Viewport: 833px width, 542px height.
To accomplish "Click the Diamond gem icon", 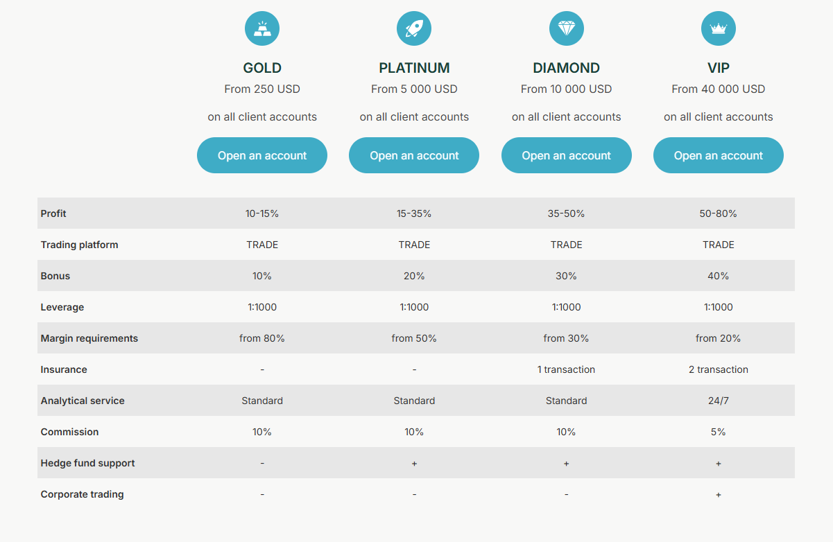I will (x=566, y=28).
